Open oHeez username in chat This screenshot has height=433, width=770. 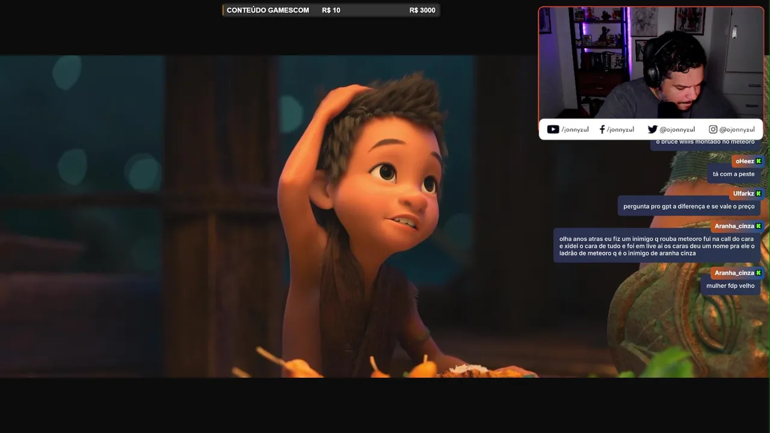pyautogui.click(x=744, y=161)
